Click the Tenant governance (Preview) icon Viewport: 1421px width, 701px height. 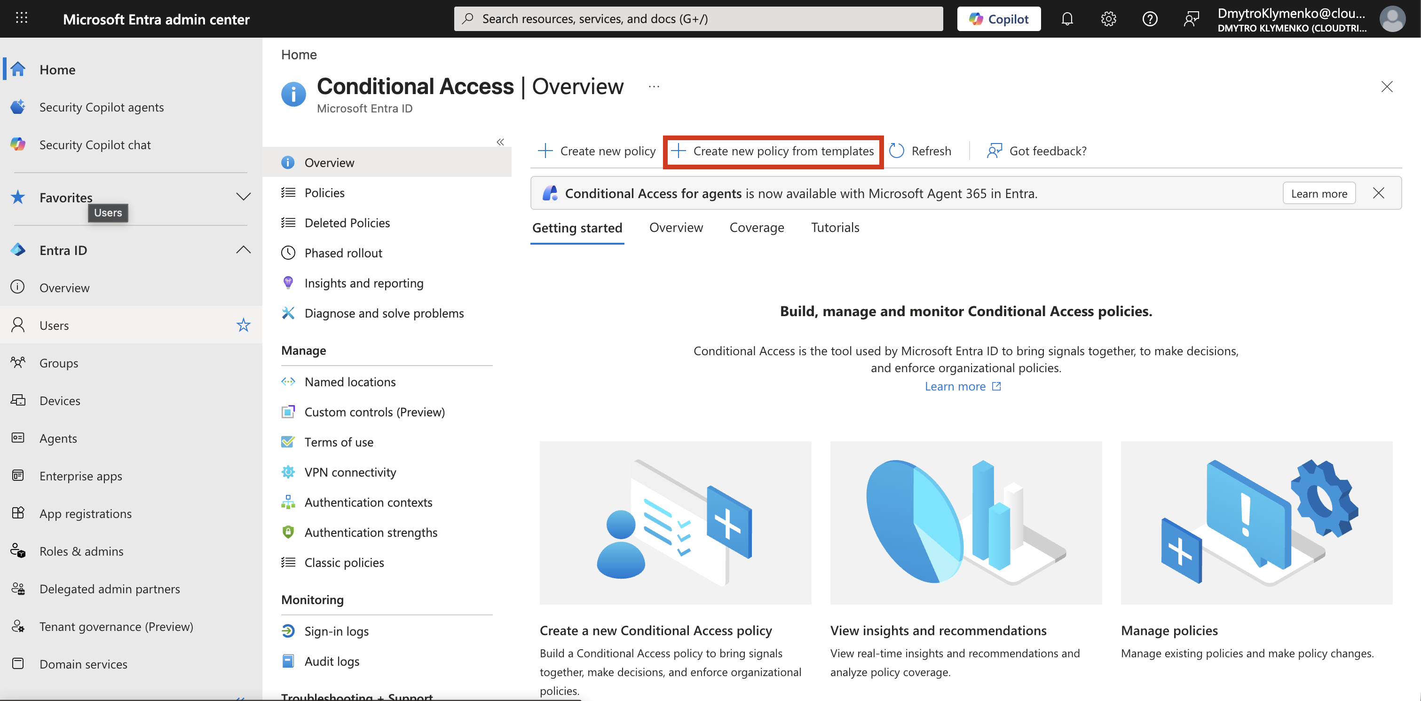[x=18, y=626]
